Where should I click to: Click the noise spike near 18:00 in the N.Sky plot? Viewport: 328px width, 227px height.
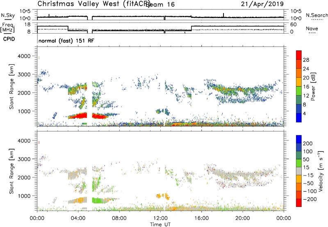(223, 15)
